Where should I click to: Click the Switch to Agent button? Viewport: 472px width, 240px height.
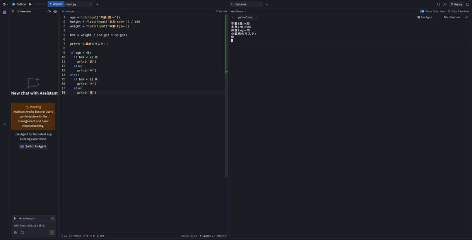coord(33,146)
